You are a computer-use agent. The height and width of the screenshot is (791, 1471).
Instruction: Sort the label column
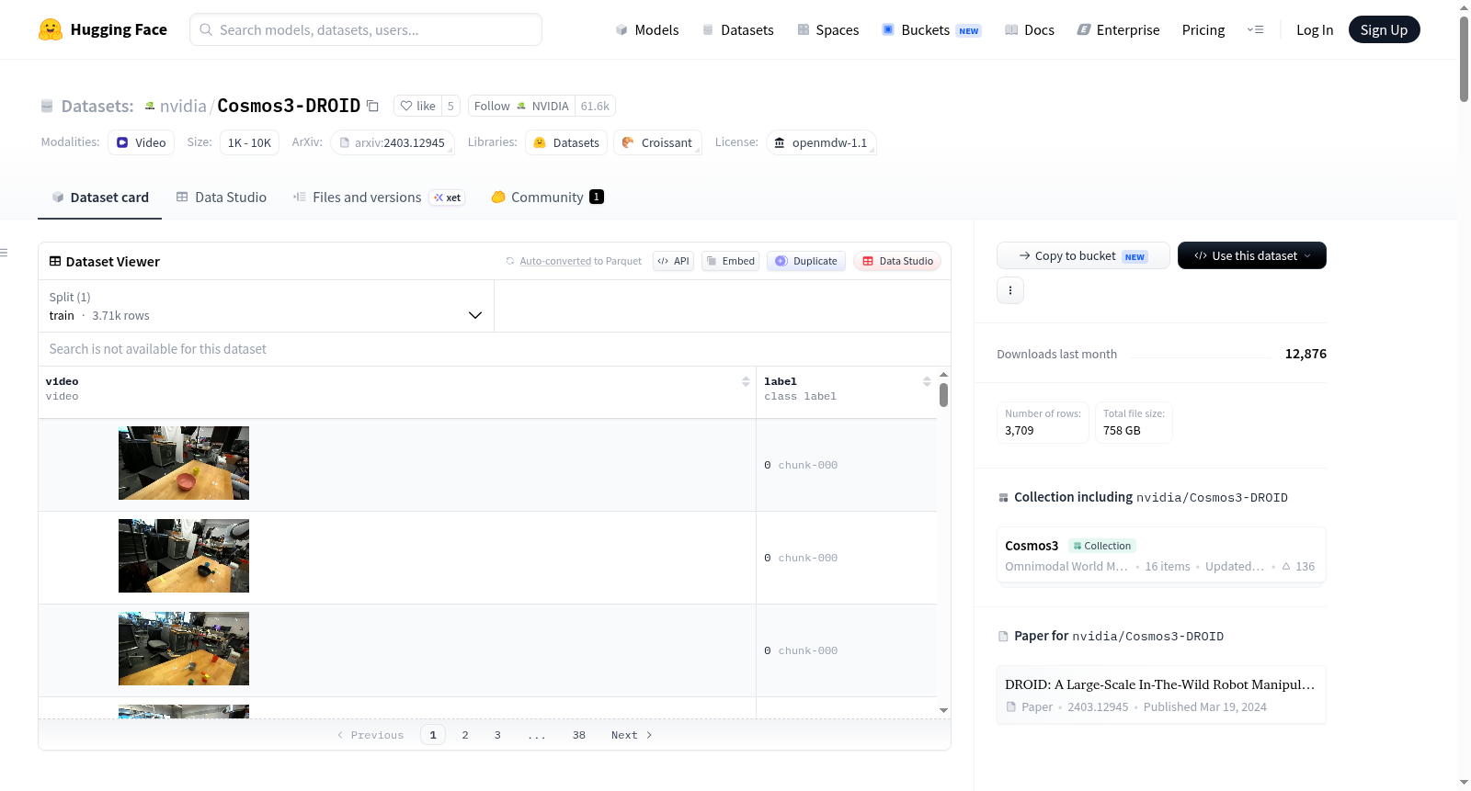pos(927,381)
